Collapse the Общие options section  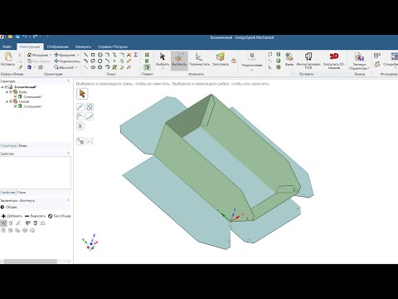point(2,207)
